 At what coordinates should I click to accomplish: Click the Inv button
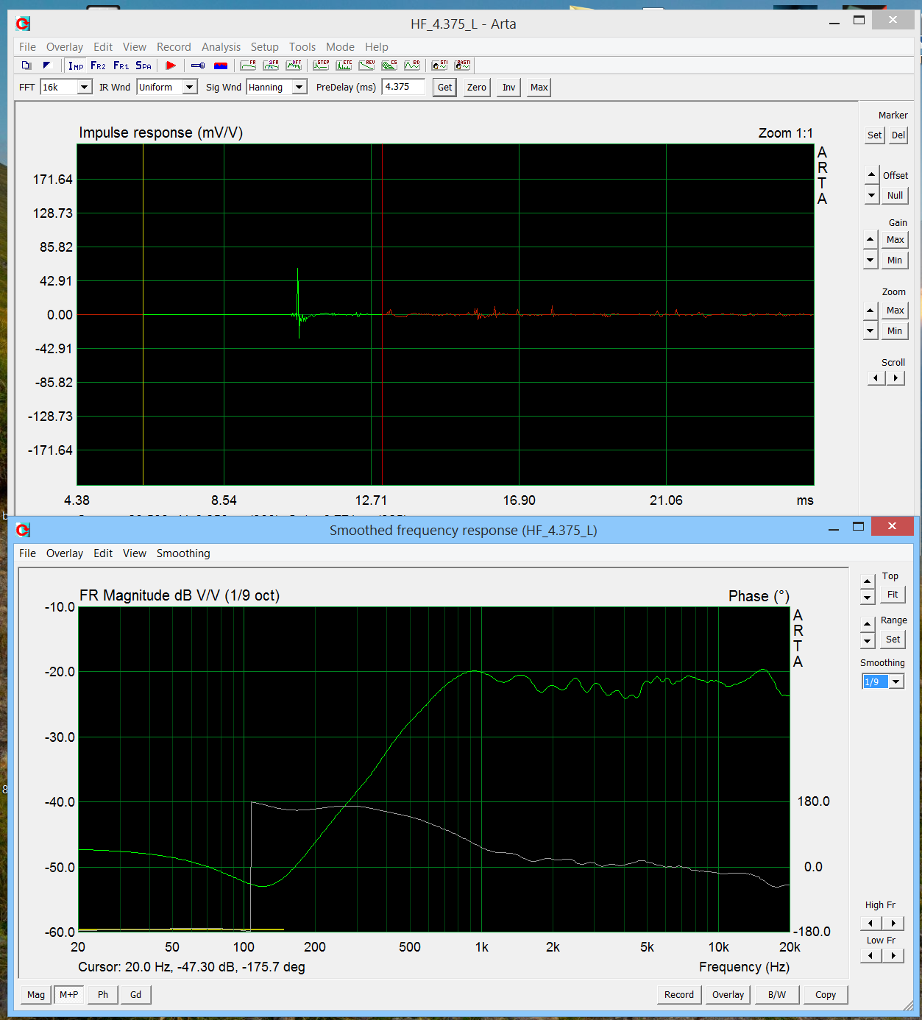509,88
